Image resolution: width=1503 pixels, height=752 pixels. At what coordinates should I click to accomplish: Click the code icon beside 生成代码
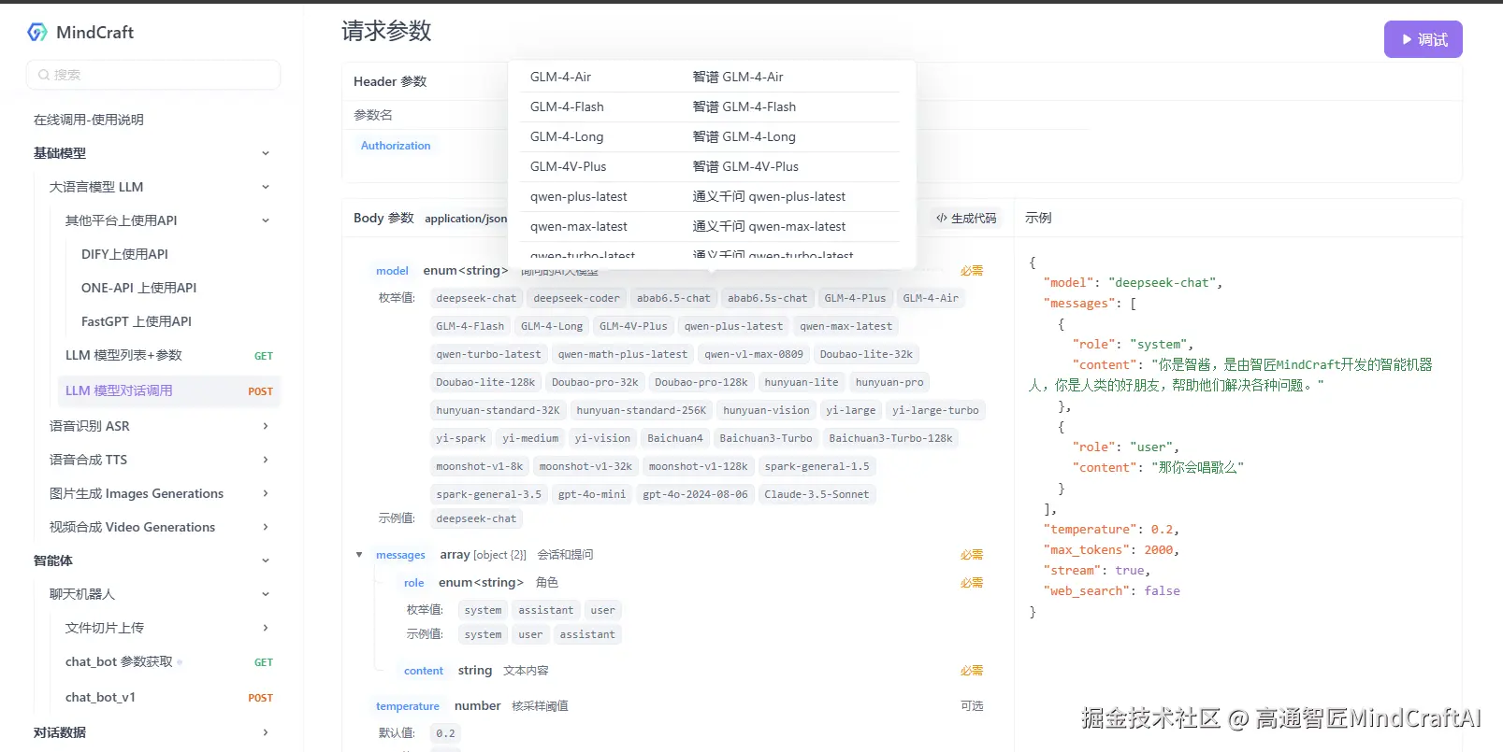point(941,218)
